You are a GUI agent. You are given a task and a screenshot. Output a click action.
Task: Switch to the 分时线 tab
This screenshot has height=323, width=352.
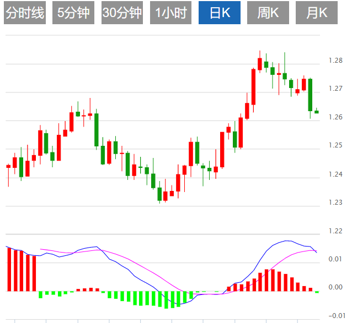coord(25,13)
